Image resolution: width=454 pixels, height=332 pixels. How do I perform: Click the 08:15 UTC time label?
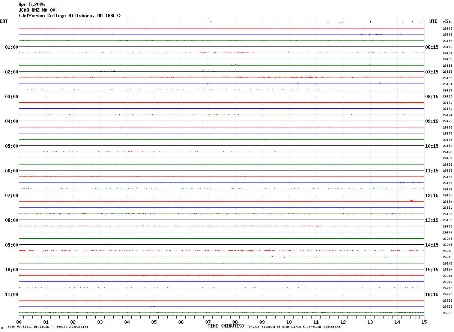pyautogui.click(x=432, y=96)
